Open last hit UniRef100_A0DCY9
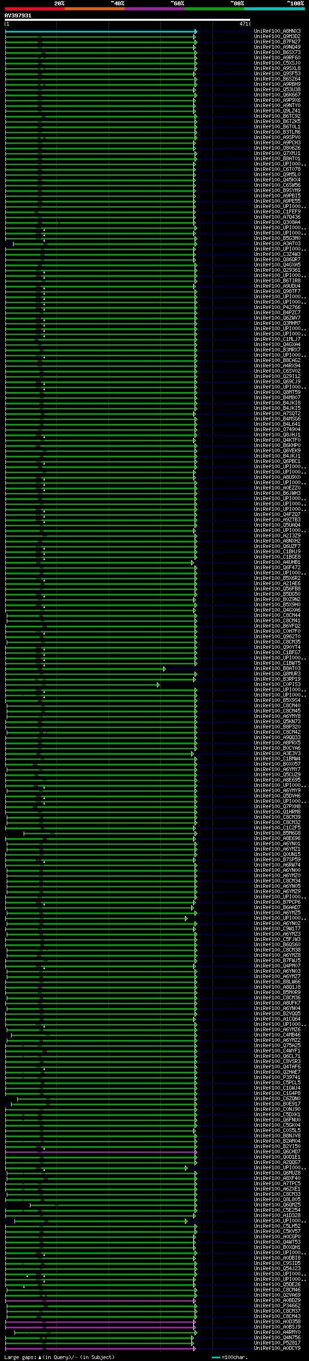Screen dimensions: 309x1361 [x=277, y=1348]
